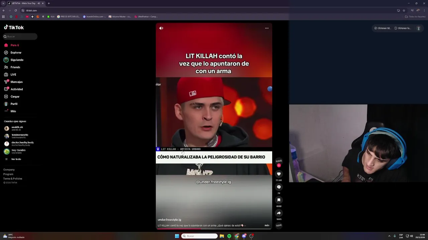This screenshot has width=428, height=240.
Task: Show hidden system tray icons
Action: pos(389,236)
